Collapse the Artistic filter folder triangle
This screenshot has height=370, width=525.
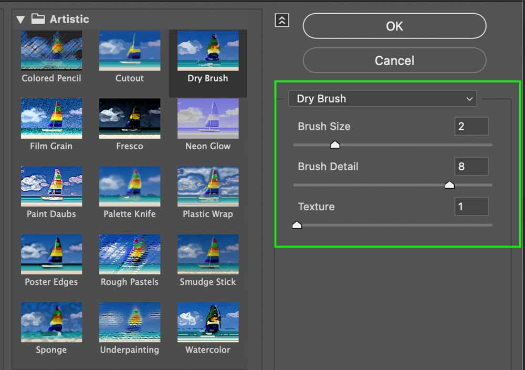tap(20, 19)
